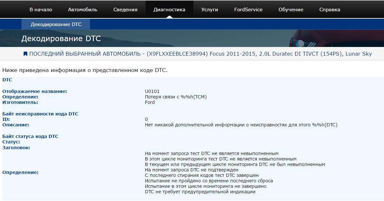This screenshot has width=384, height=201.
Task: Open the Услуги menu
Action: (x=210, y=9)
